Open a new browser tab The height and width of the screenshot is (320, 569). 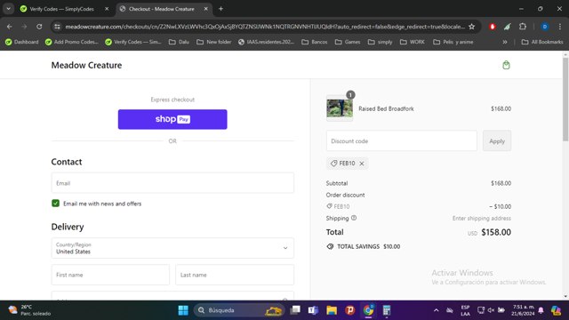click(x=220, y=9)
